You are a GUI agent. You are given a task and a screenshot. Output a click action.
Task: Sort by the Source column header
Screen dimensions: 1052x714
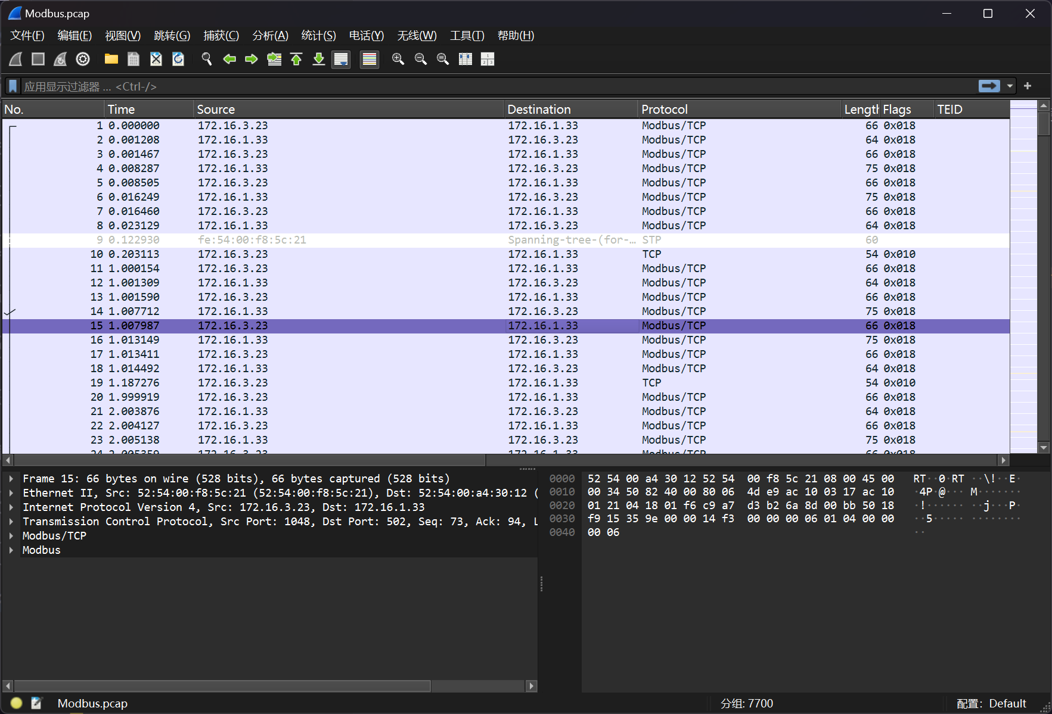click(349, 110)
